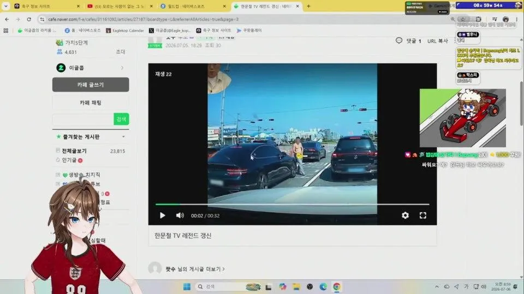Open the 인기글 board
Image resolution: width=524 pixels, height=294 pixels.
coord(69,160)
